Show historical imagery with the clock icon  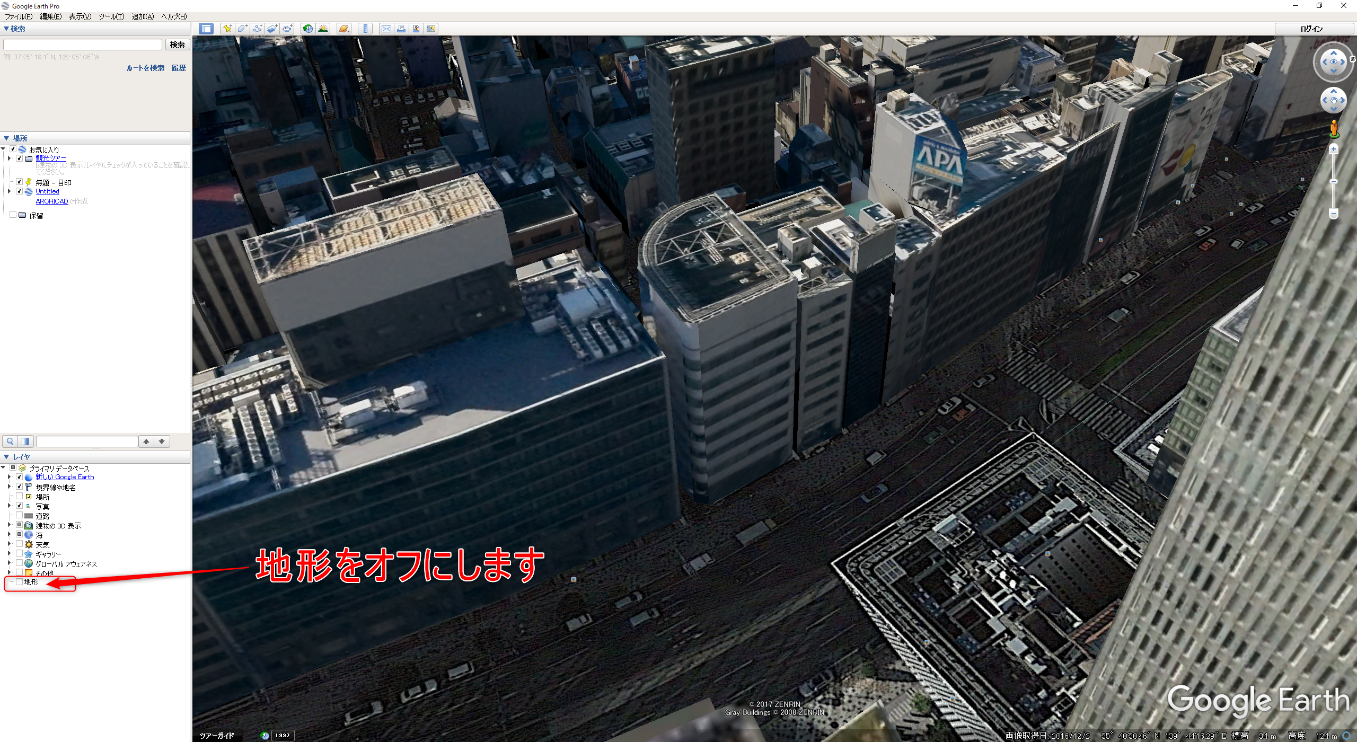coord(307,29)
